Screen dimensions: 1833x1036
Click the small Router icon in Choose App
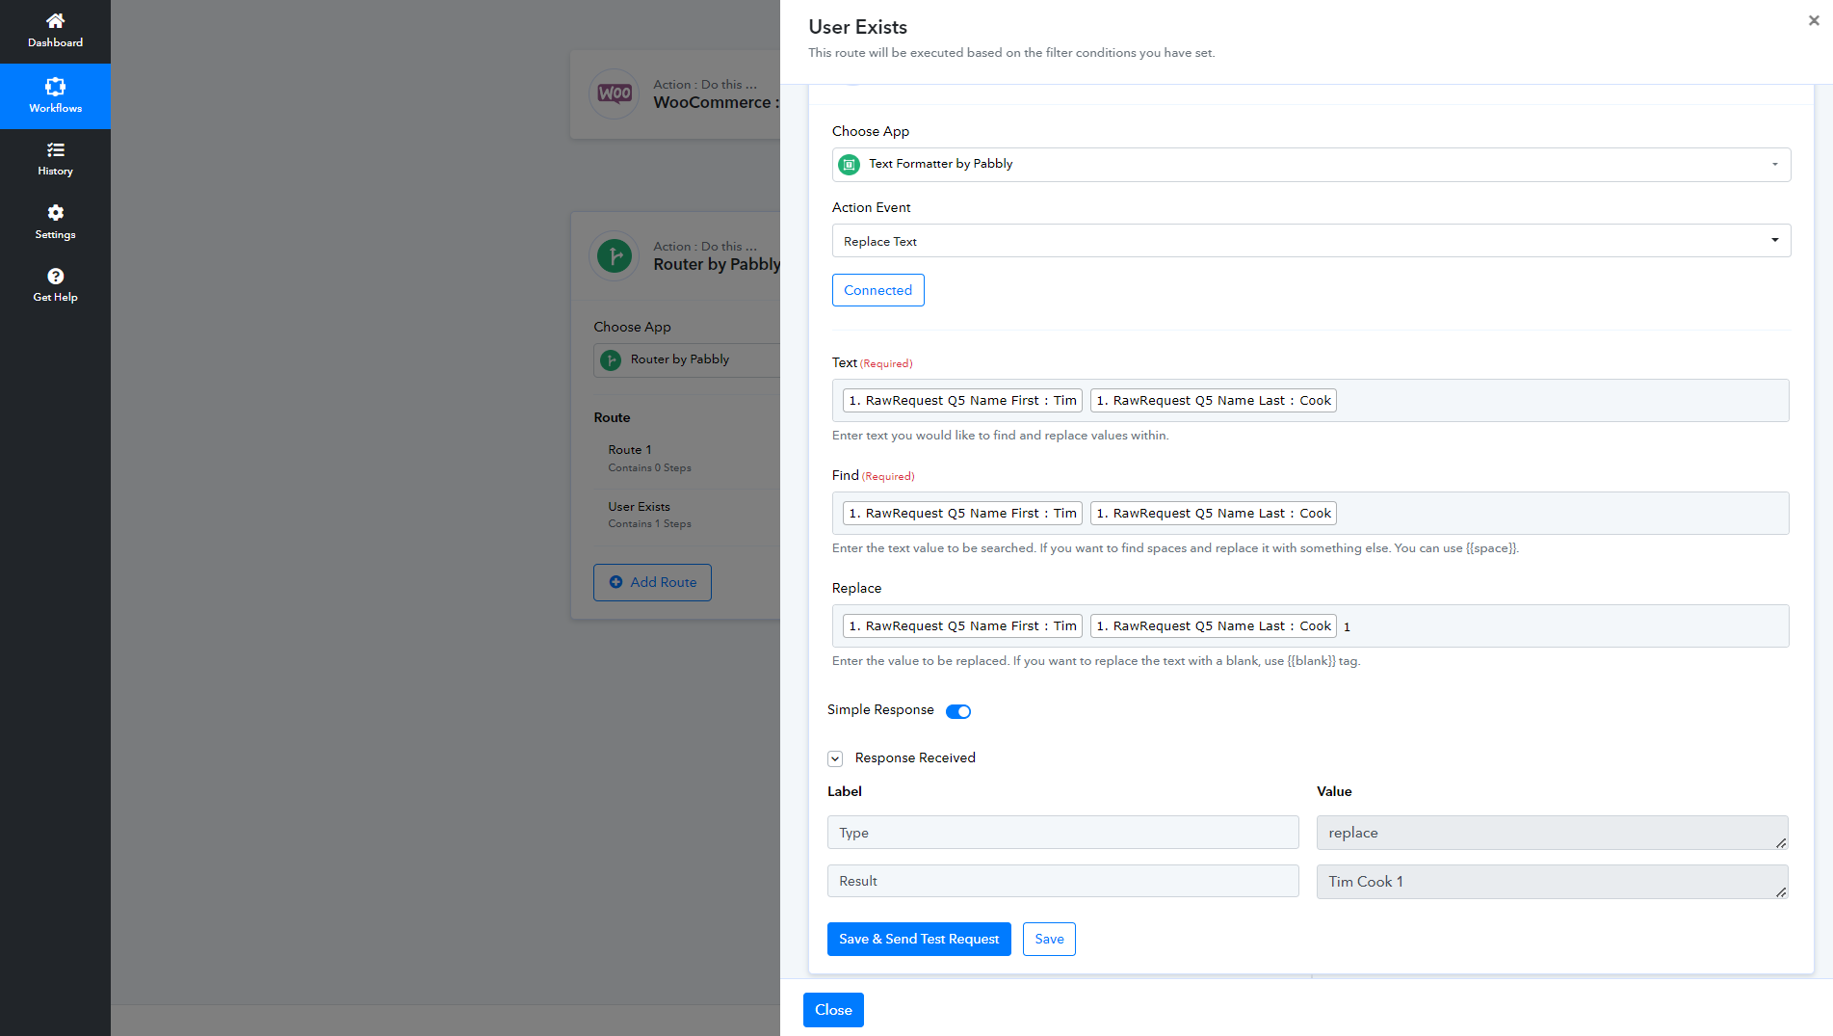coord(611,360)
